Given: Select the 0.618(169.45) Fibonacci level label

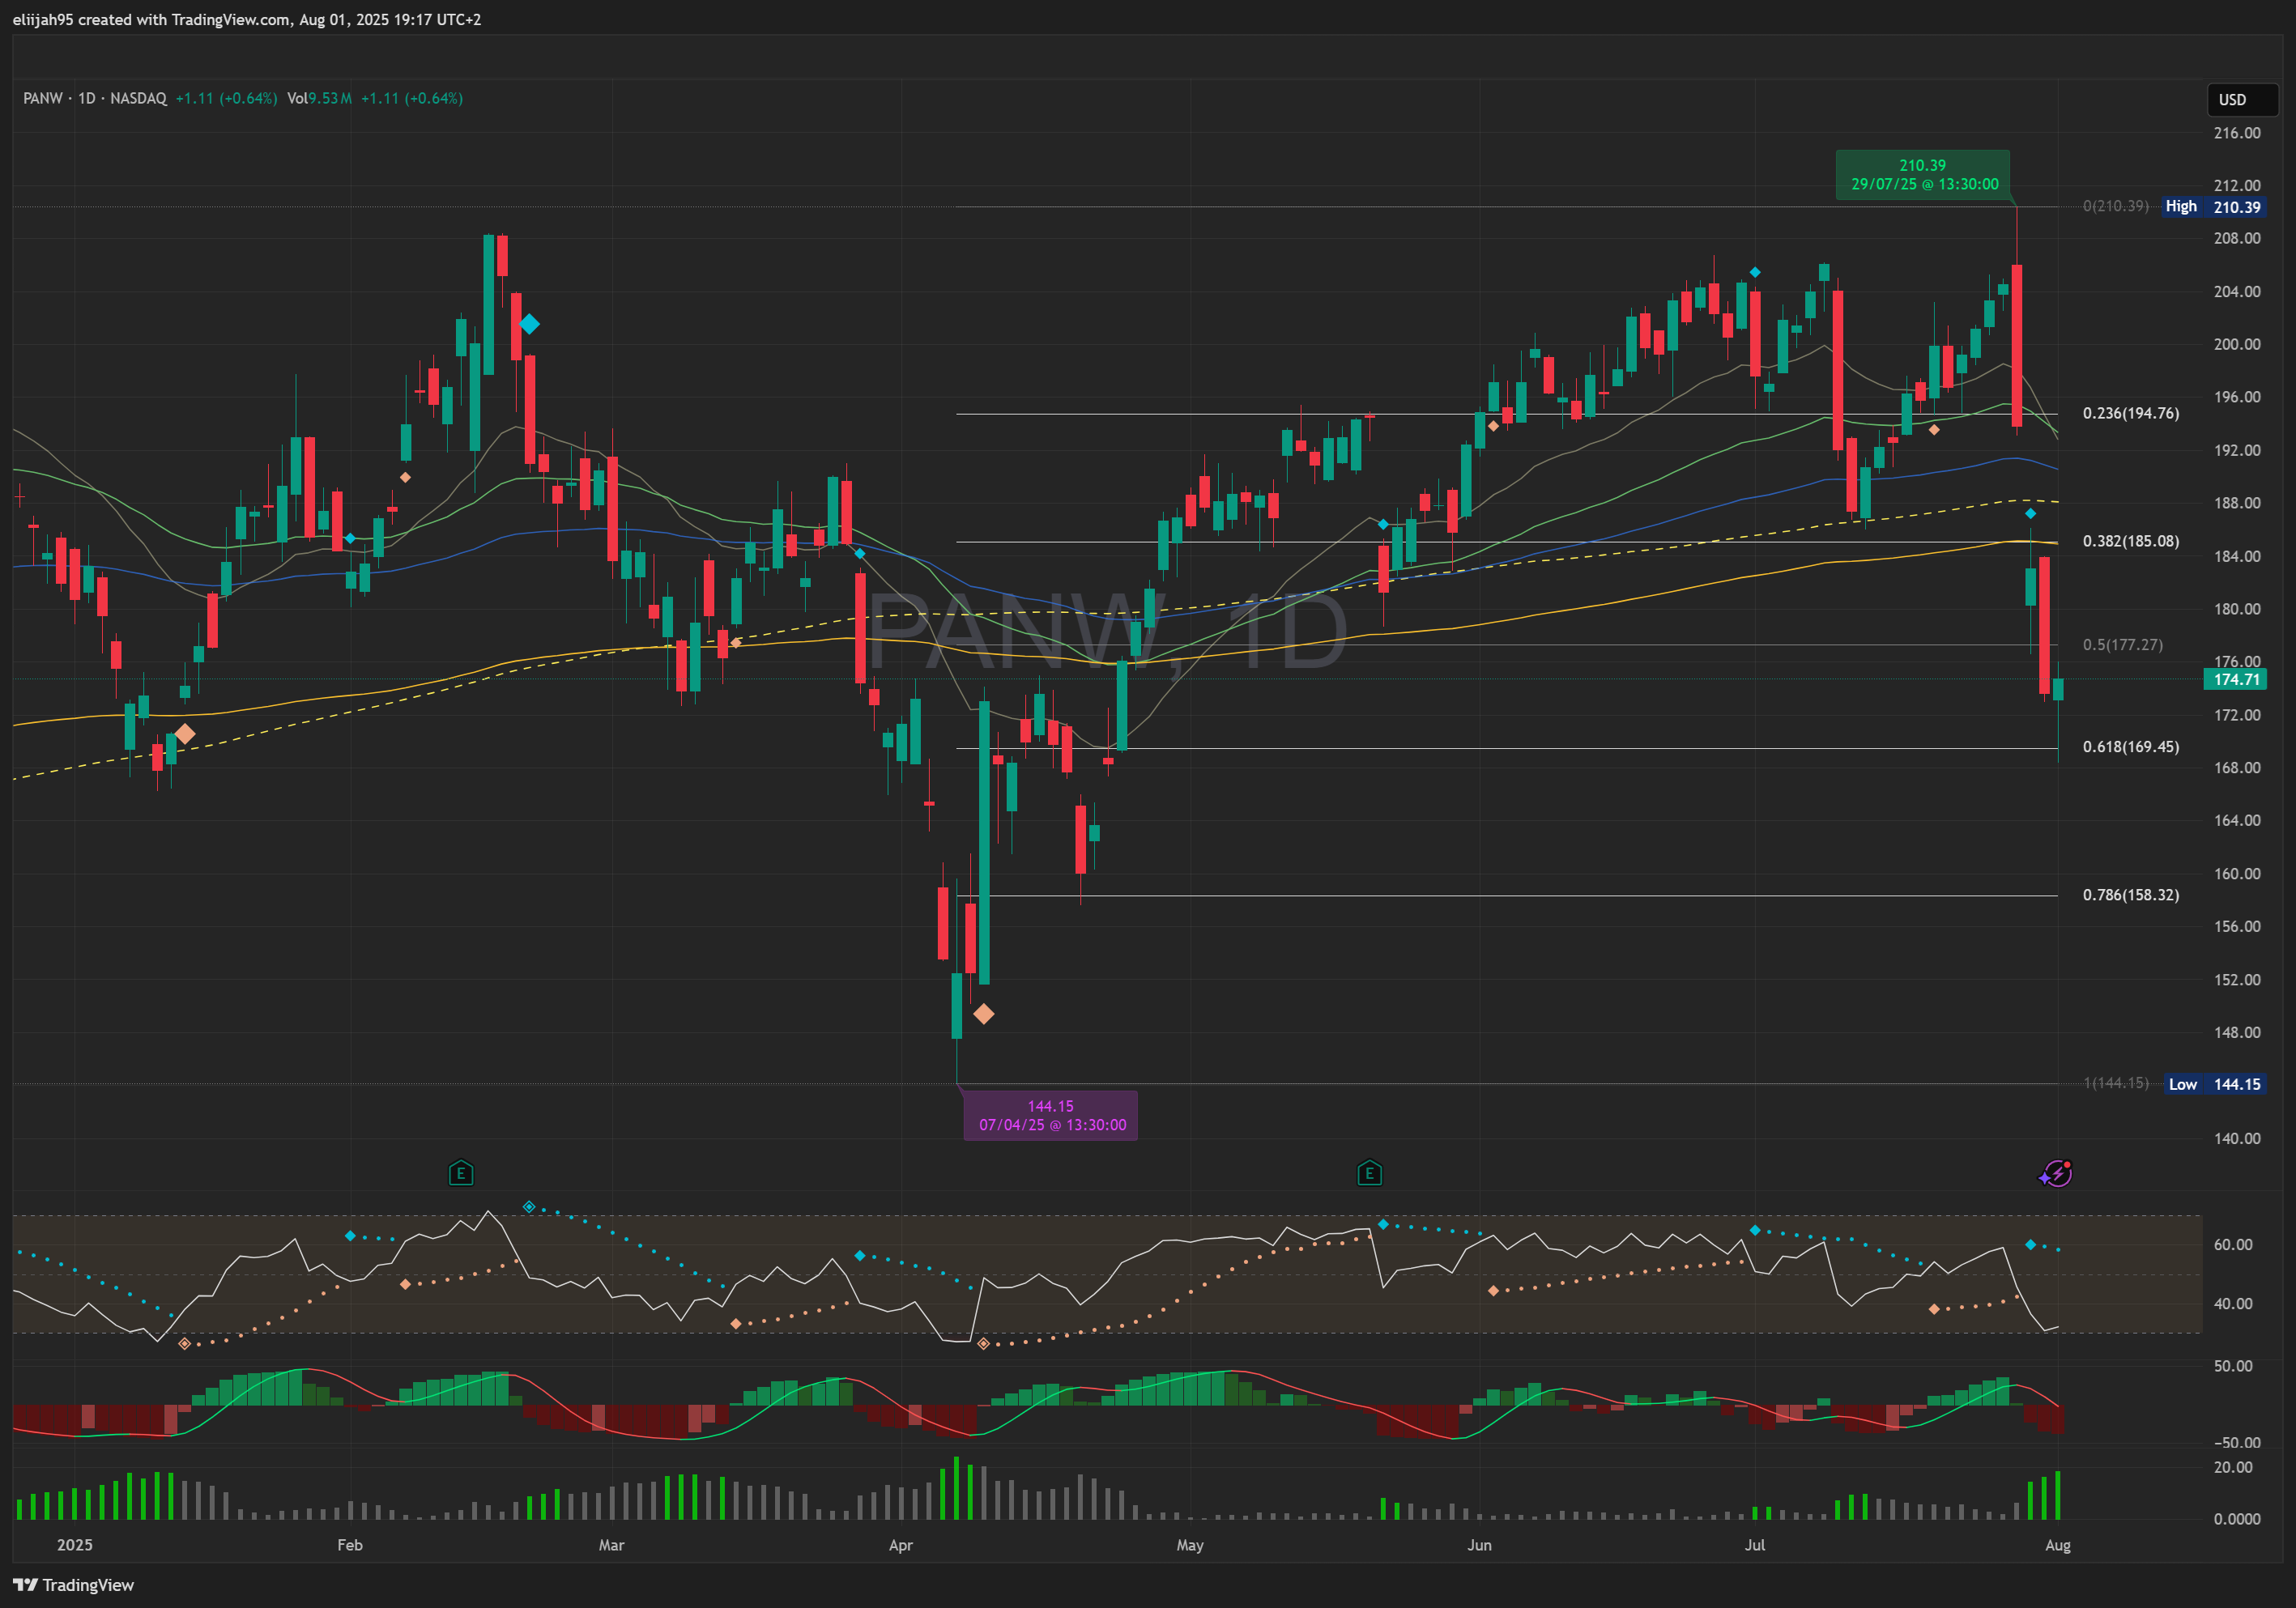Looking at the screenshot, I should [2131, 747].
